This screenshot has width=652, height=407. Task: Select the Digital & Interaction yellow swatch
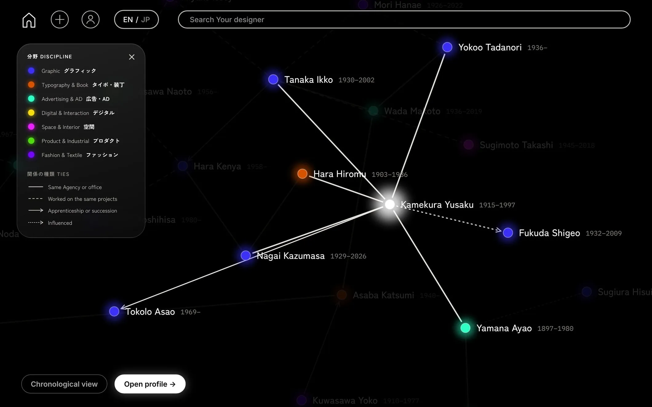click(x=31, y=113)
